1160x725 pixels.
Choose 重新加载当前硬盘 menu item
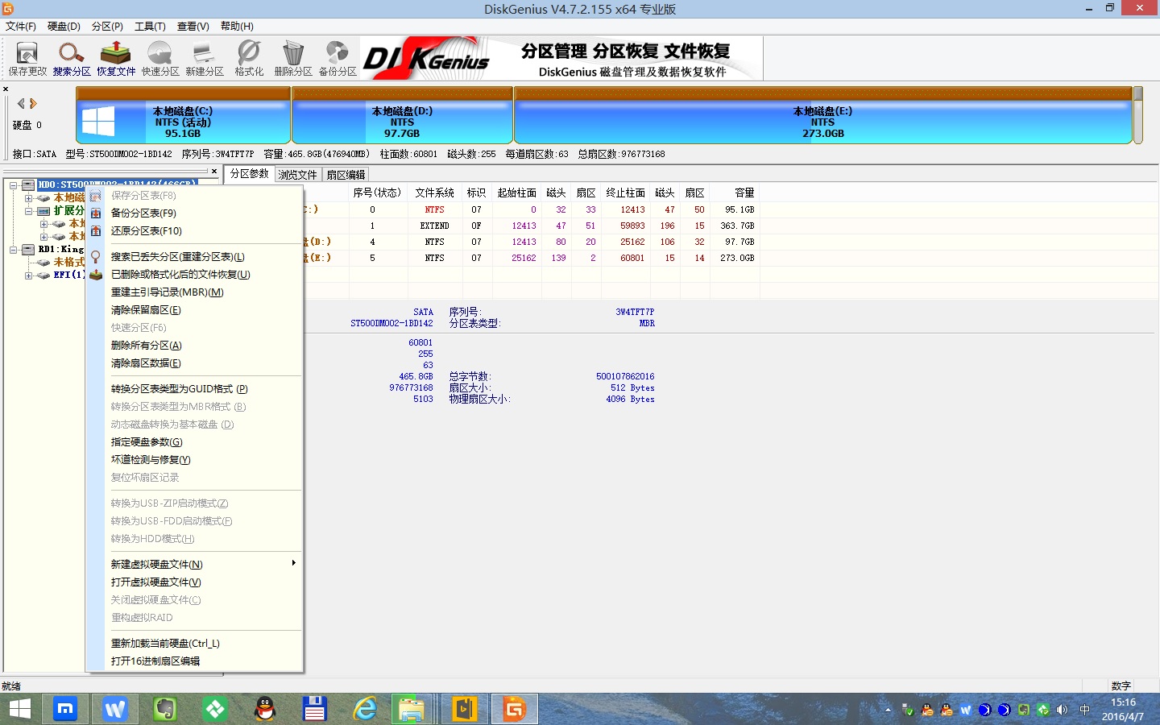pos(195,644)
